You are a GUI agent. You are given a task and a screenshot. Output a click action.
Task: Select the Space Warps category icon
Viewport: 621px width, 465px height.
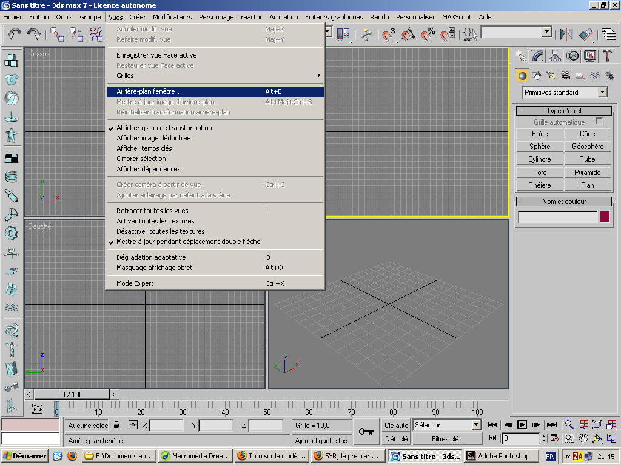(x=594, y=76)
